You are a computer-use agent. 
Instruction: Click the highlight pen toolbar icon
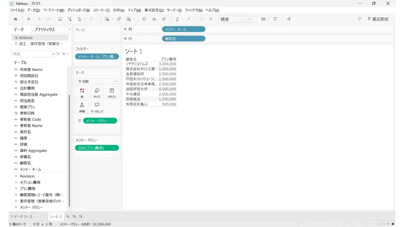[177, 19]
